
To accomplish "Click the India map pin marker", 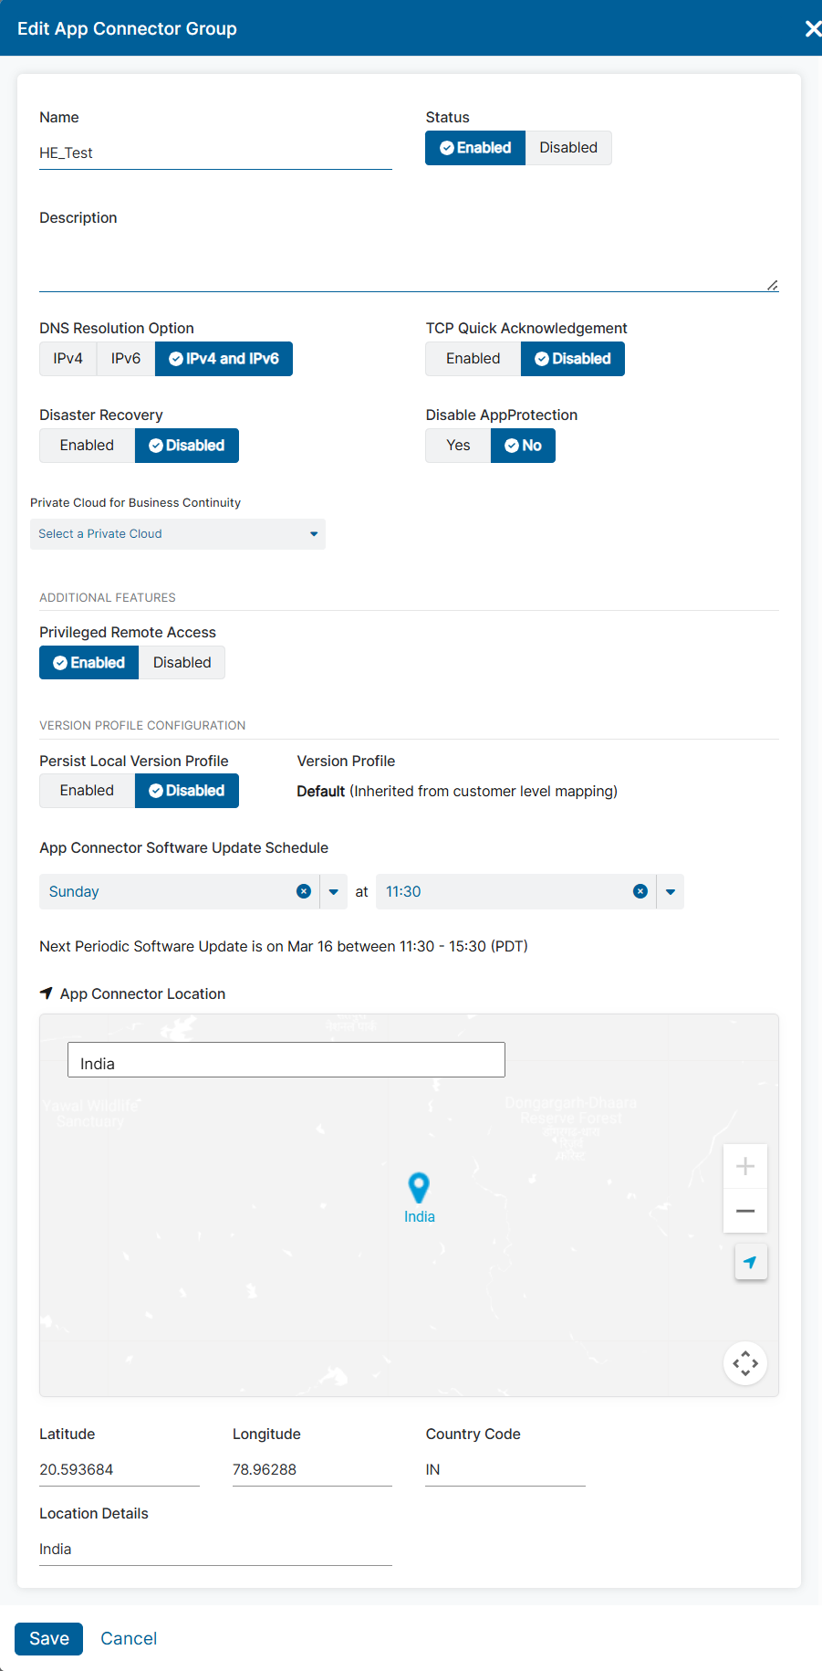I will pos(419,1187).
